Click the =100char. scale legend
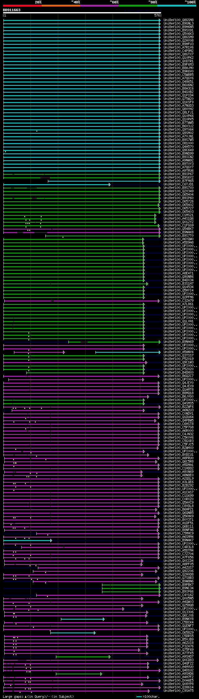The height and width of the screenshot is (699, 199). point(148,697)
